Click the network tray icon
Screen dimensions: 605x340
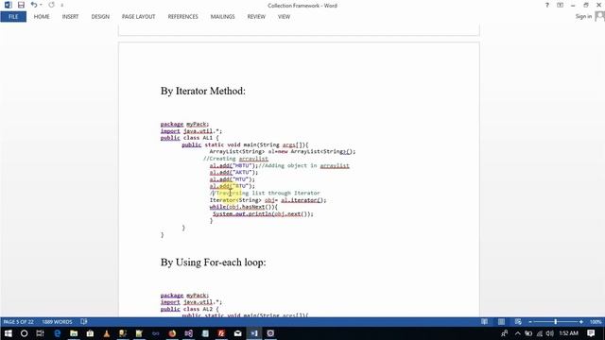[539, 333]
